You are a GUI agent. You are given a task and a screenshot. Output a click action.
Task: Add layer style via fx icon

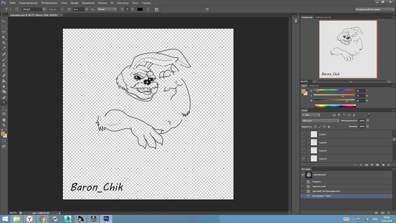click(x=360, y=165)
